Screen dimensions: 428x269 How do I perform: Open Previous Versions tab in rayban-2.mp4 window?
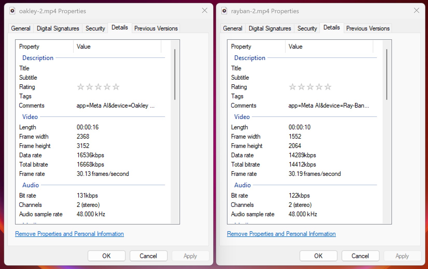pyautogui.click(x=368, y=28)
